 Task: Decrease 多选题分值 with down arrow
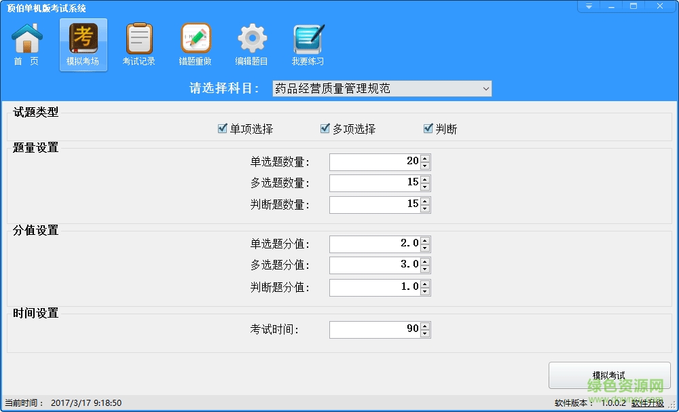click(x=425, y=269)
